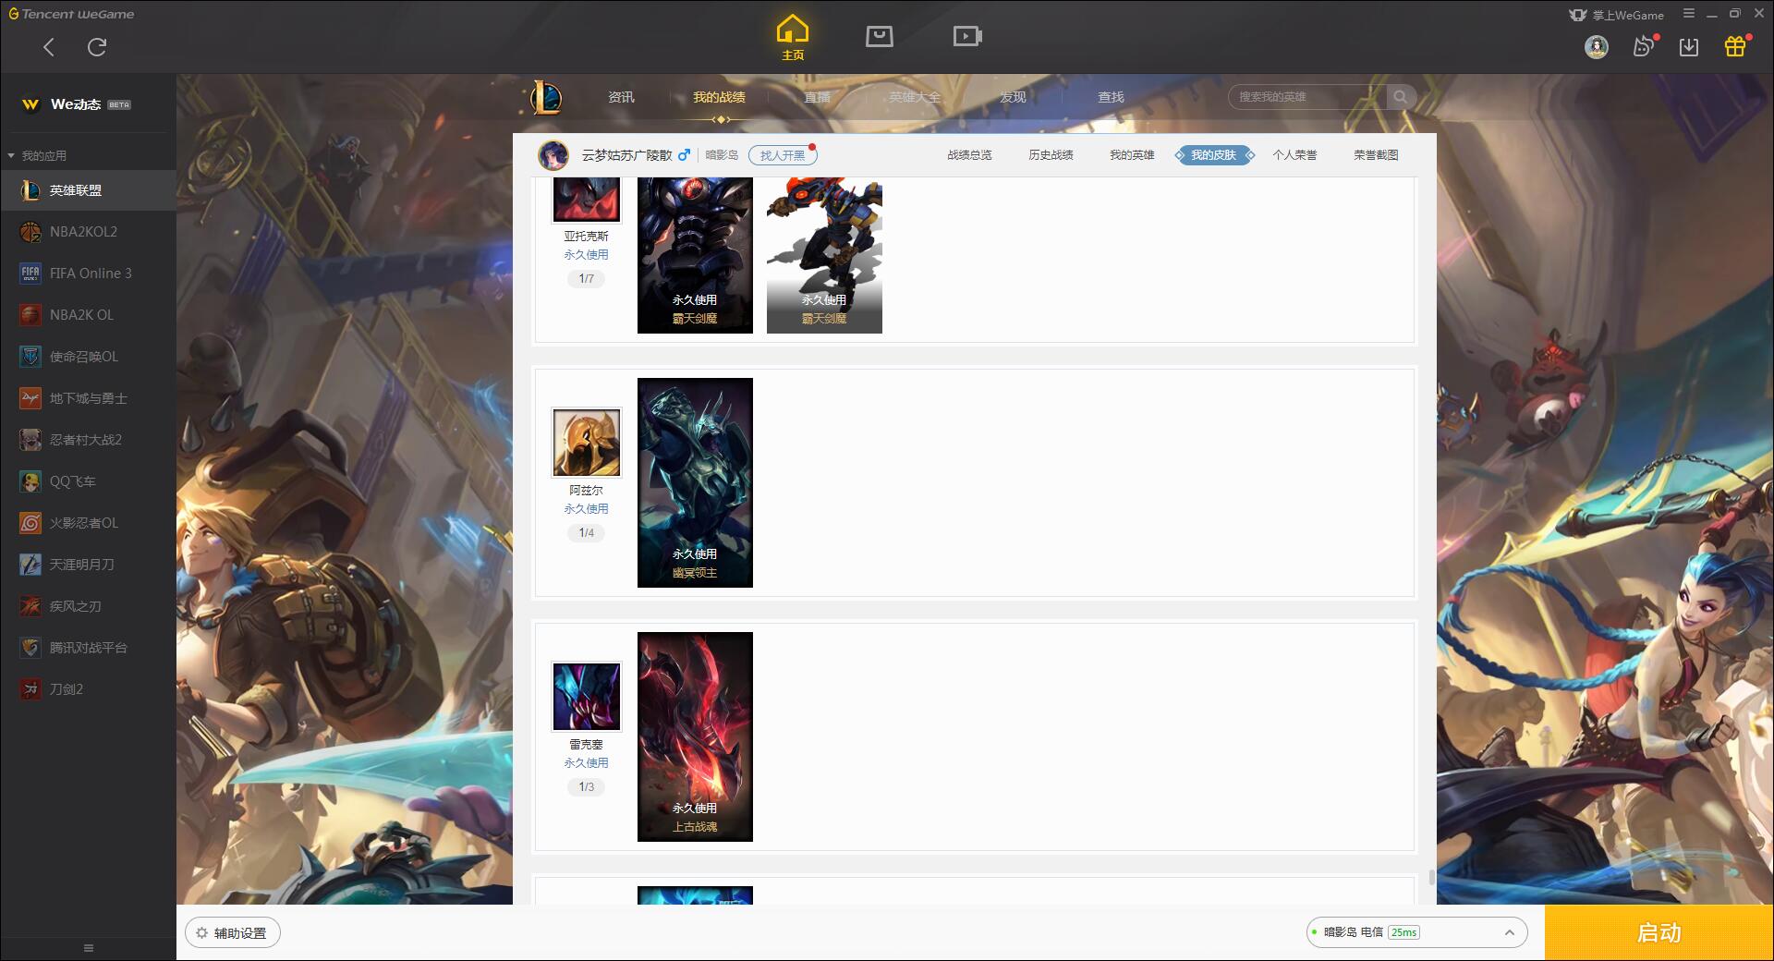Screen dimensions: 1774x961
Task: Select NBA2KOL2 in the sidebar
Action: pyautogui.click(x=88, y=232)
